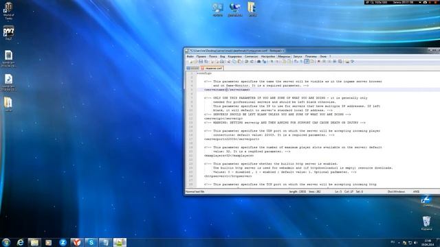The image size is (440, 247).
Task: Select the World of Tanks desktop icon
Action: click(8, 11)
